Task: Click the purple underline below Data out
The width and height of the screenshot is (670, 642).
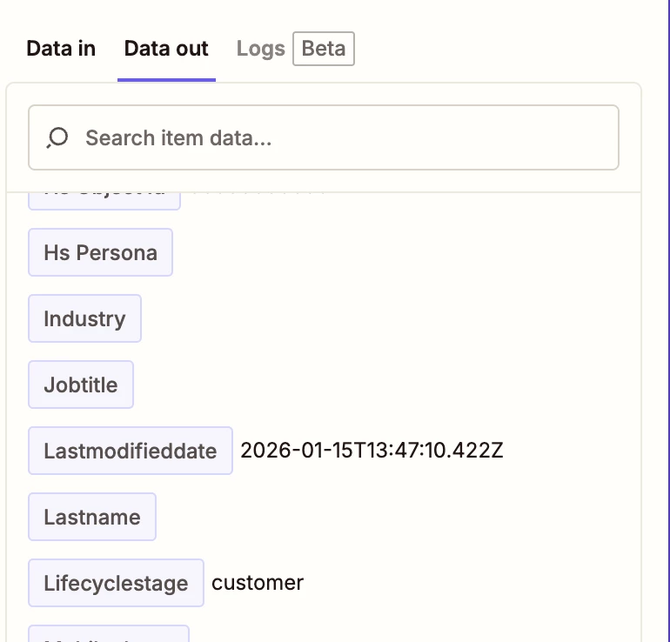Action: pos(166,80)
